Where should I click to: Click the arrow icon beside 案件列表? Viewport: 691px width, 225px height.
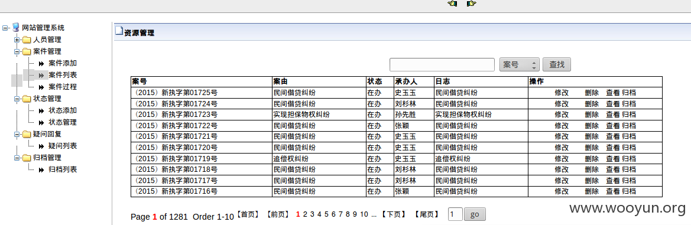pos(41,75)
